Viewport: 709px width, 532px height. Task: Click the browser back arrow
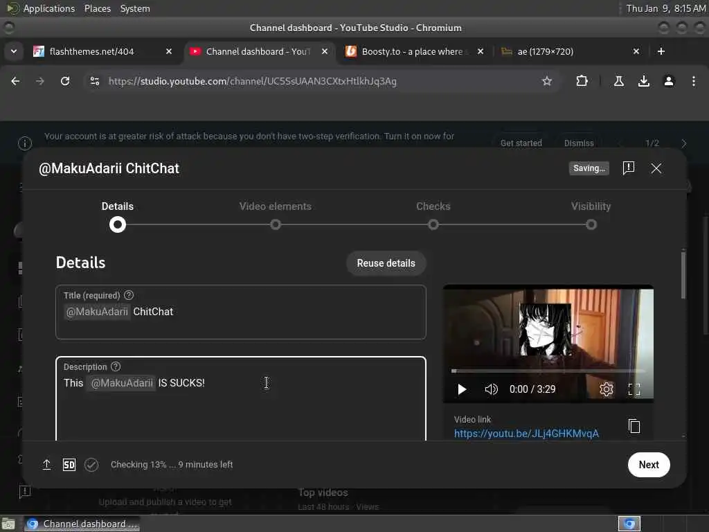pyautogui.click(x=15, y=82)
